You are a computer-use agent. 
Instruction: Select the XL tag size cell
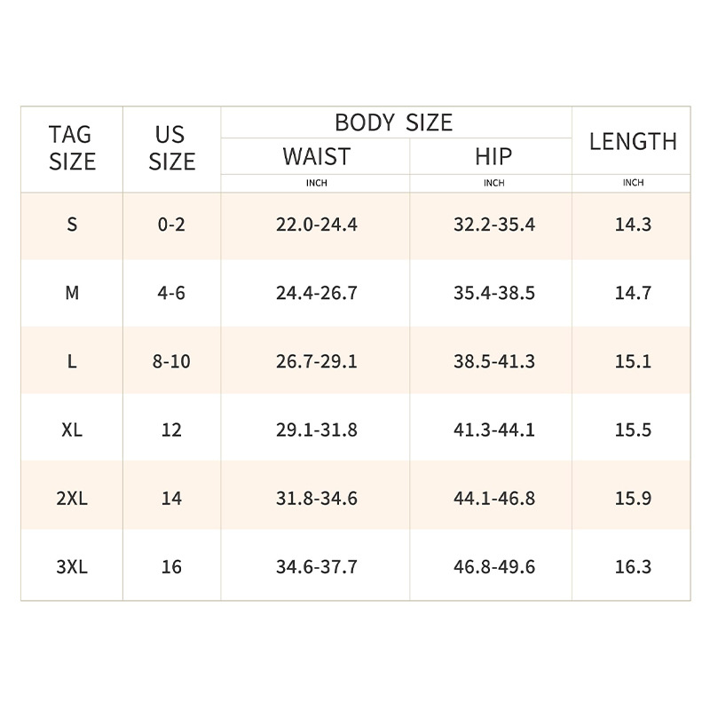coord(72,430)
